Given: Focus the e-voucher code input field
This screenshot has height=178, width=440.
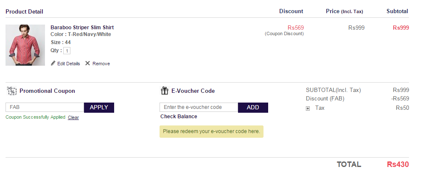Looking at the screenshot, I should click(x=199, y=107).
